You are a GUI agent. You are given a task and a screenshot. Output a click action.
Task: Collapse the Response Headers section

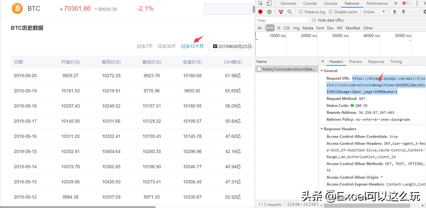tap(322, 129)
